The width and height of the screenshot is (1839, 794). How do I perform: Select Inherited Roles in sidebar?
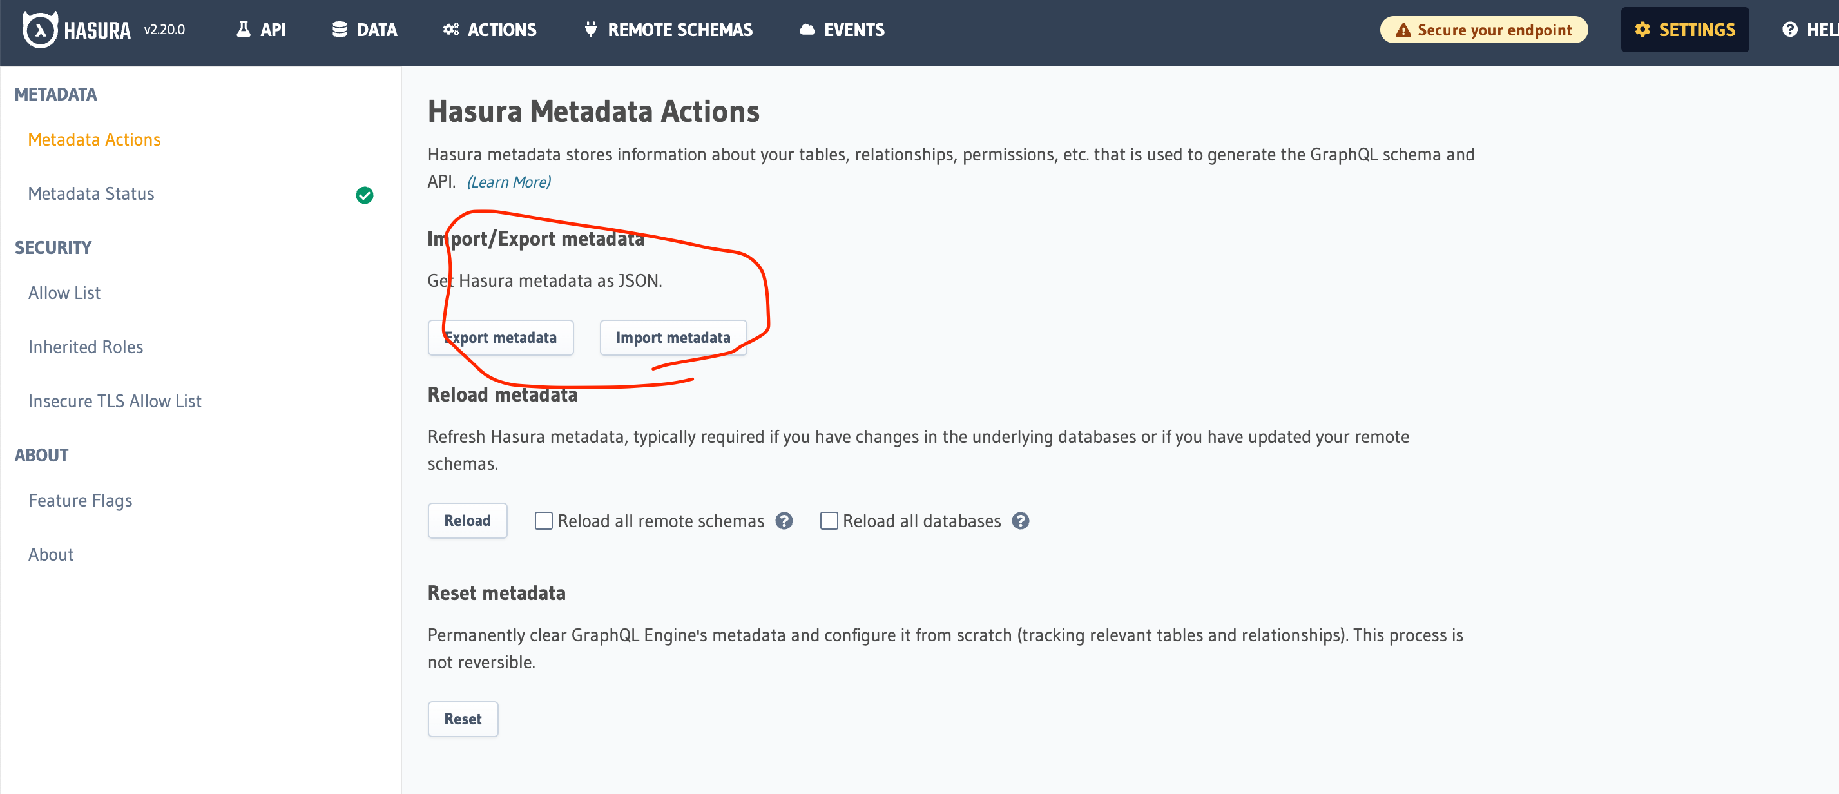[x=86, y=347]
